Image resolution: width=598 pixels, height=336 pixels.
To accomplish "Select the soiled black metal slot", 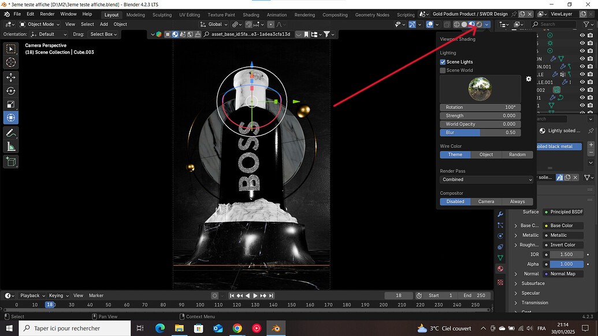I will (x=559, y=146).
